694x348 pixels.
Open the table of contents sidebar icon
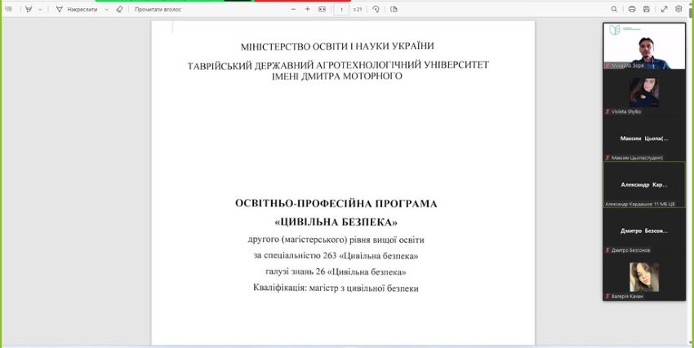pyautogui.click(x=8, y=9)
